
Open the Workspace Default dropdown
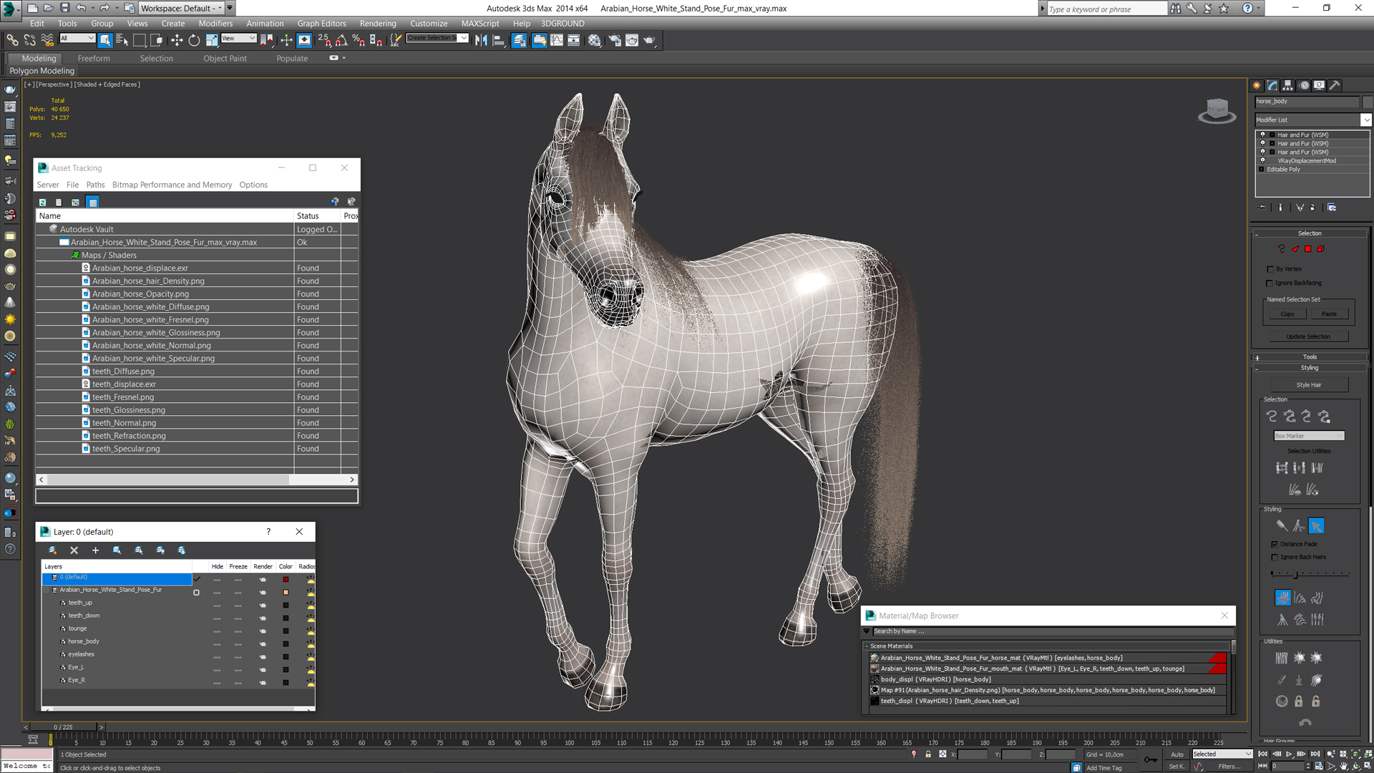181,8
